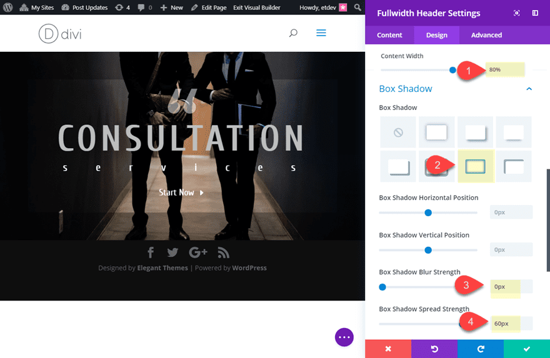Image resolution: width=550 pixels, height=358 pixels.
Task: Select the first box shadow preset
Action: coord(436,132)
